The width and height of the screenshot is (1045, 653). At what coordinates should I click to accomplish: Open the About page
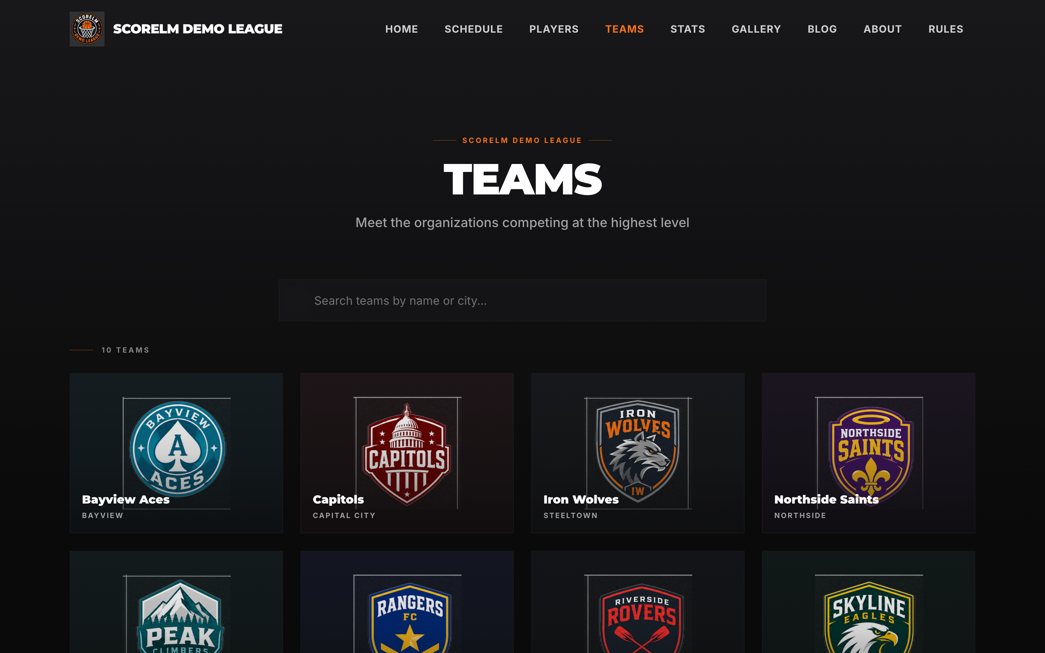[x=883, y=29]
